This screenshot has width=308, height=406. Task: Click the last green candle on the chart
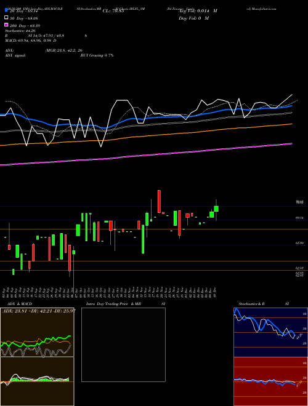(216, 209)
